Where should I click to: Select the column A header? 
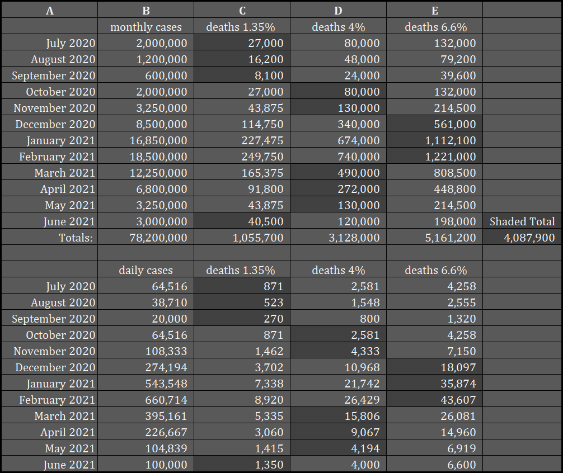click(49, 10)
